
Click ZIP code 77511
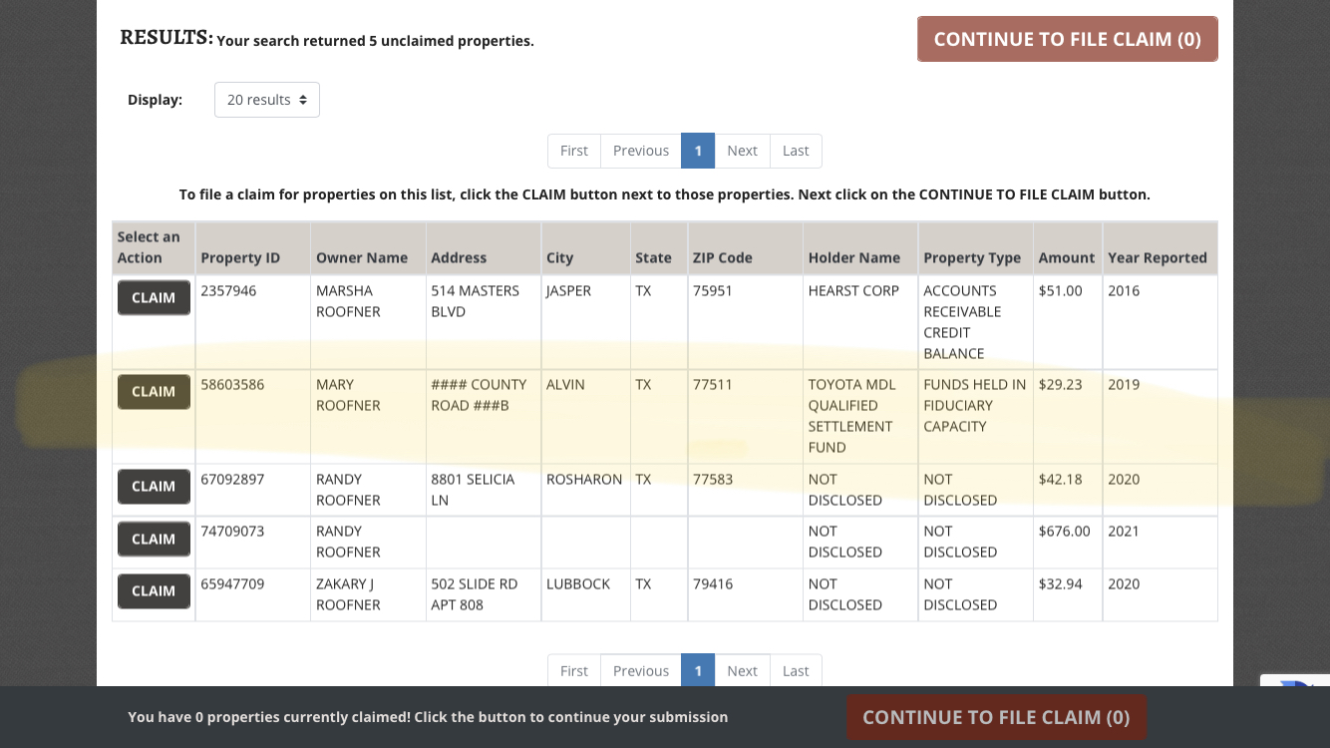point(713,385)
